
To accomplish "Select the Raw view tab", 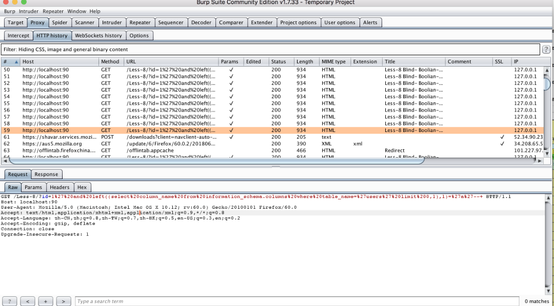I will pyautogui.click(x=13, y=187).
